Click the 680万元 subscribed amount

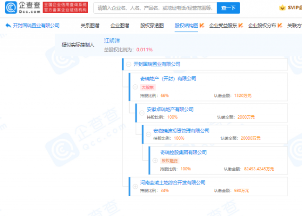tap(242, 191)
